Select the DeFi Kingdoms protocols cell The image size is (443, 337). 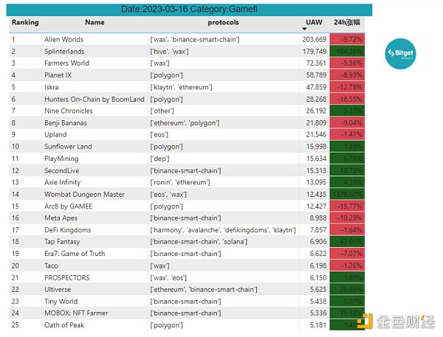click(x=223, y=229)
